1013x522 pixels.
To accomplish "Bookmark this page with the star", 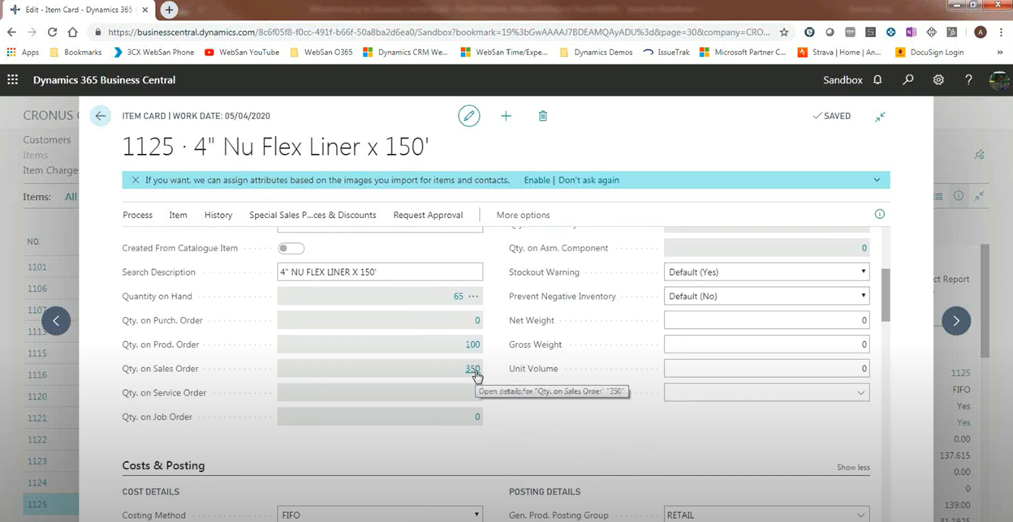I will [784, 32].
